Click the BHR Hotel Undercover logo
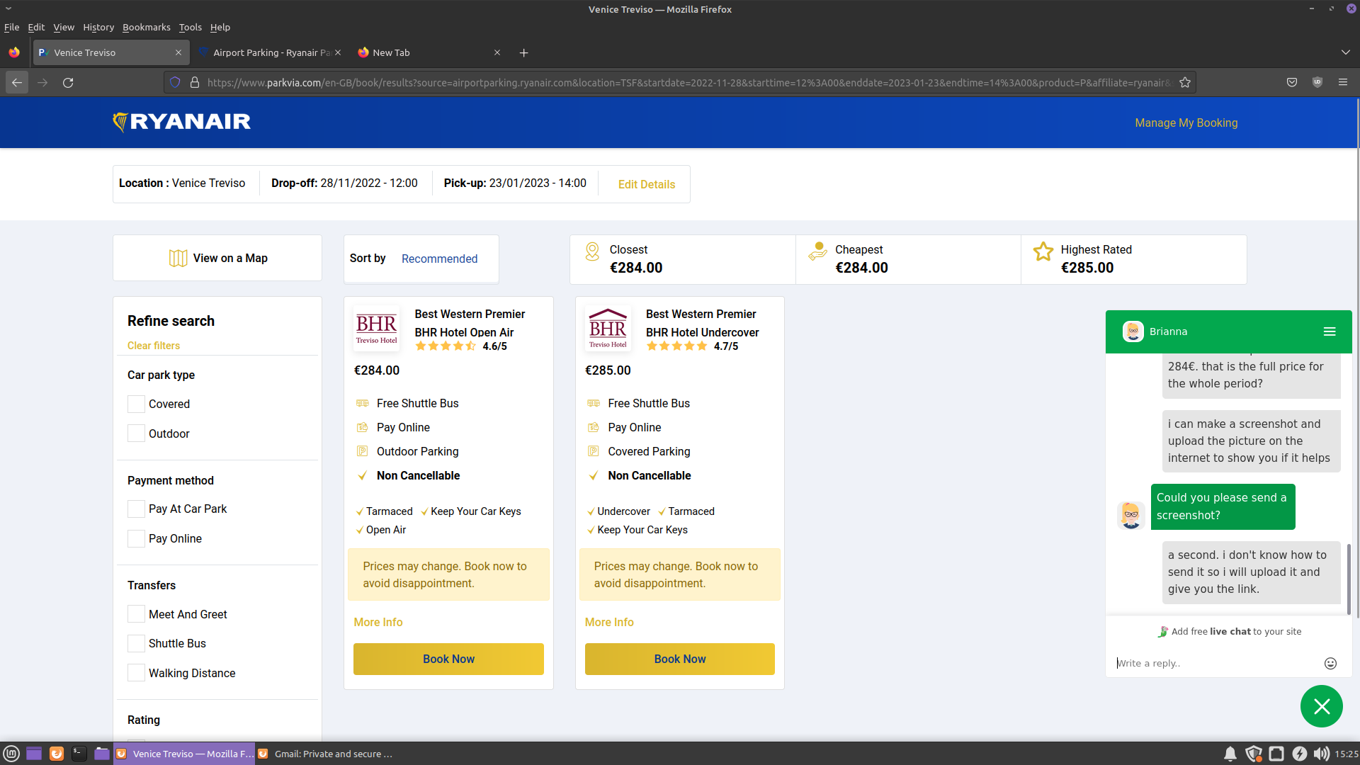 pos(608,329)
